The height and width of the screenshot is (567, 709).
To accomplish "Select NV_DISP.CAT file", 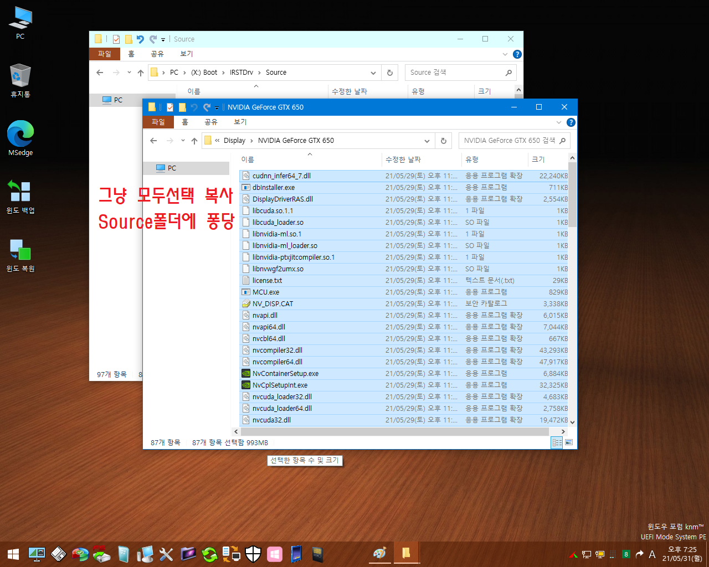I will (404, 303).
